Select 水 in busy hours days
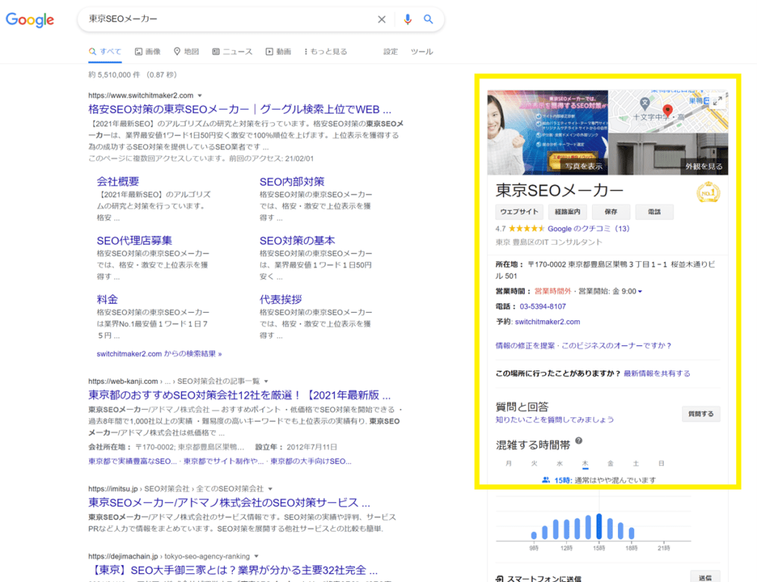 point(560,463)
